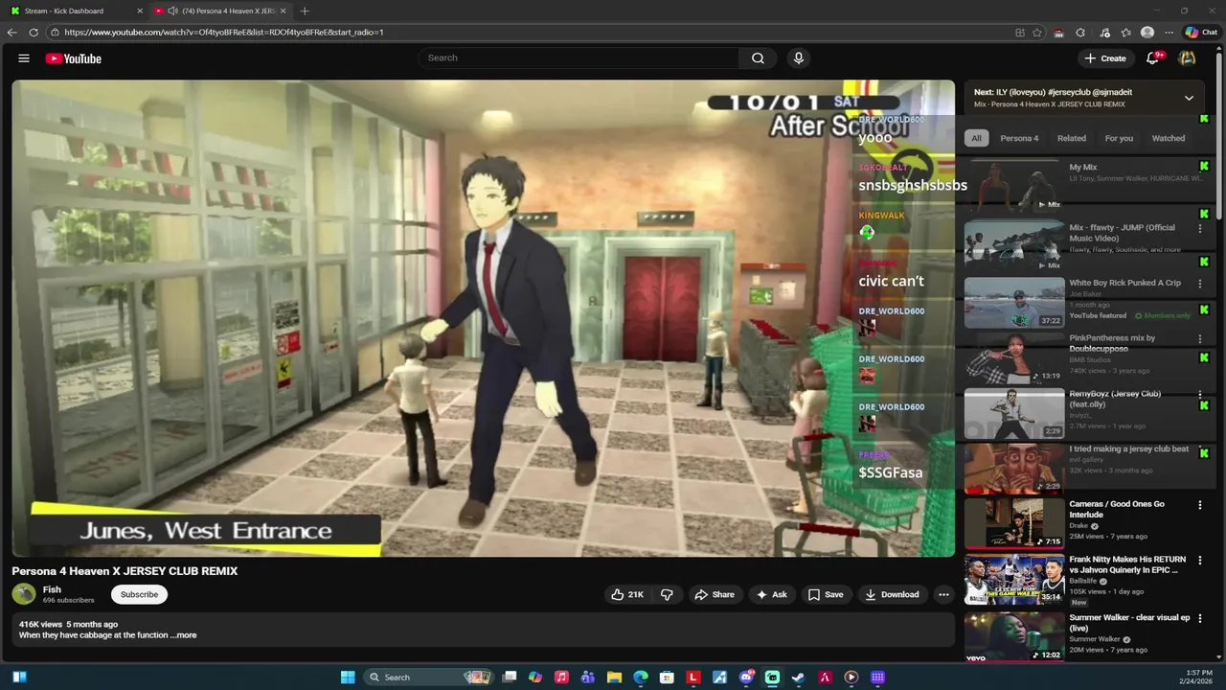The image size is (1226, 690).
Task: Open Cameras / Good Ones Go Interlude title
Action: coord(1117,509)
